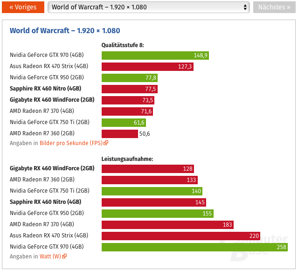The width and height of the screenshot is (298, 271).
Task: Select the GTX 950 FPS bar showing 77,8
Action: [x=130, y=78]
